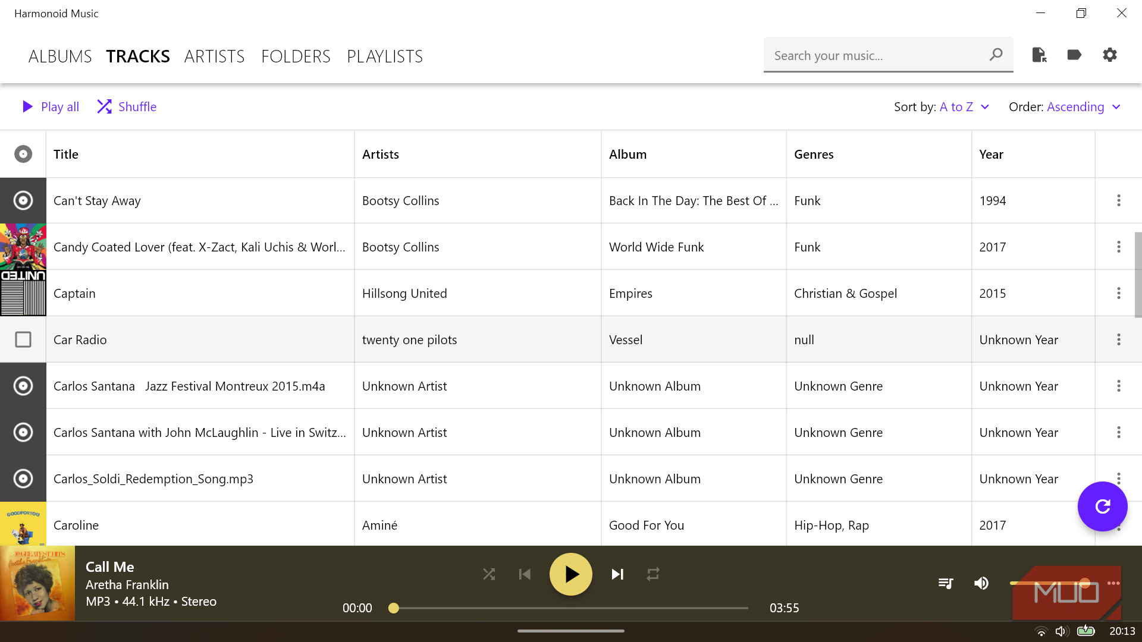Click the seek bar handle at 00:00

tap(393, 608)
